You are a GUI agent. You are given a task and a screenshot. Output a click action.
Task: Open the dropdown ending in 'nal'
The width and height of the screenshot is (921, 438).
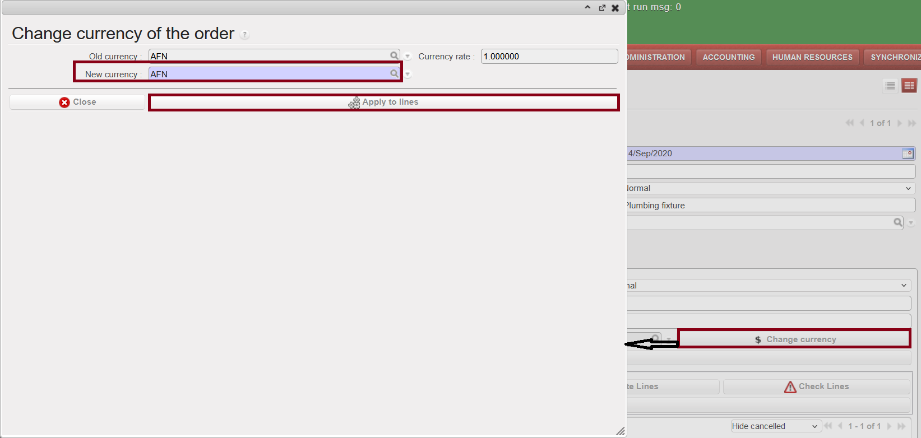click(x=769, y=286)
